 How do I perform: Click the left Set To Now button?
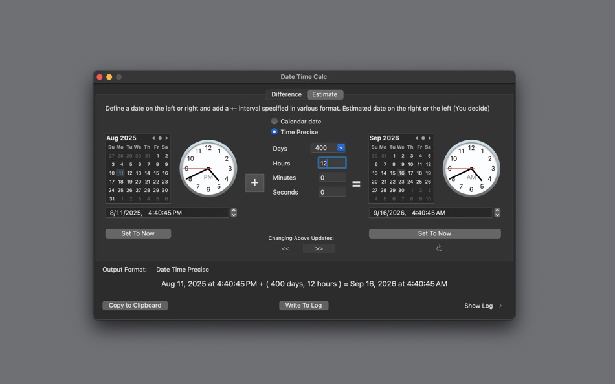point(138,233)
